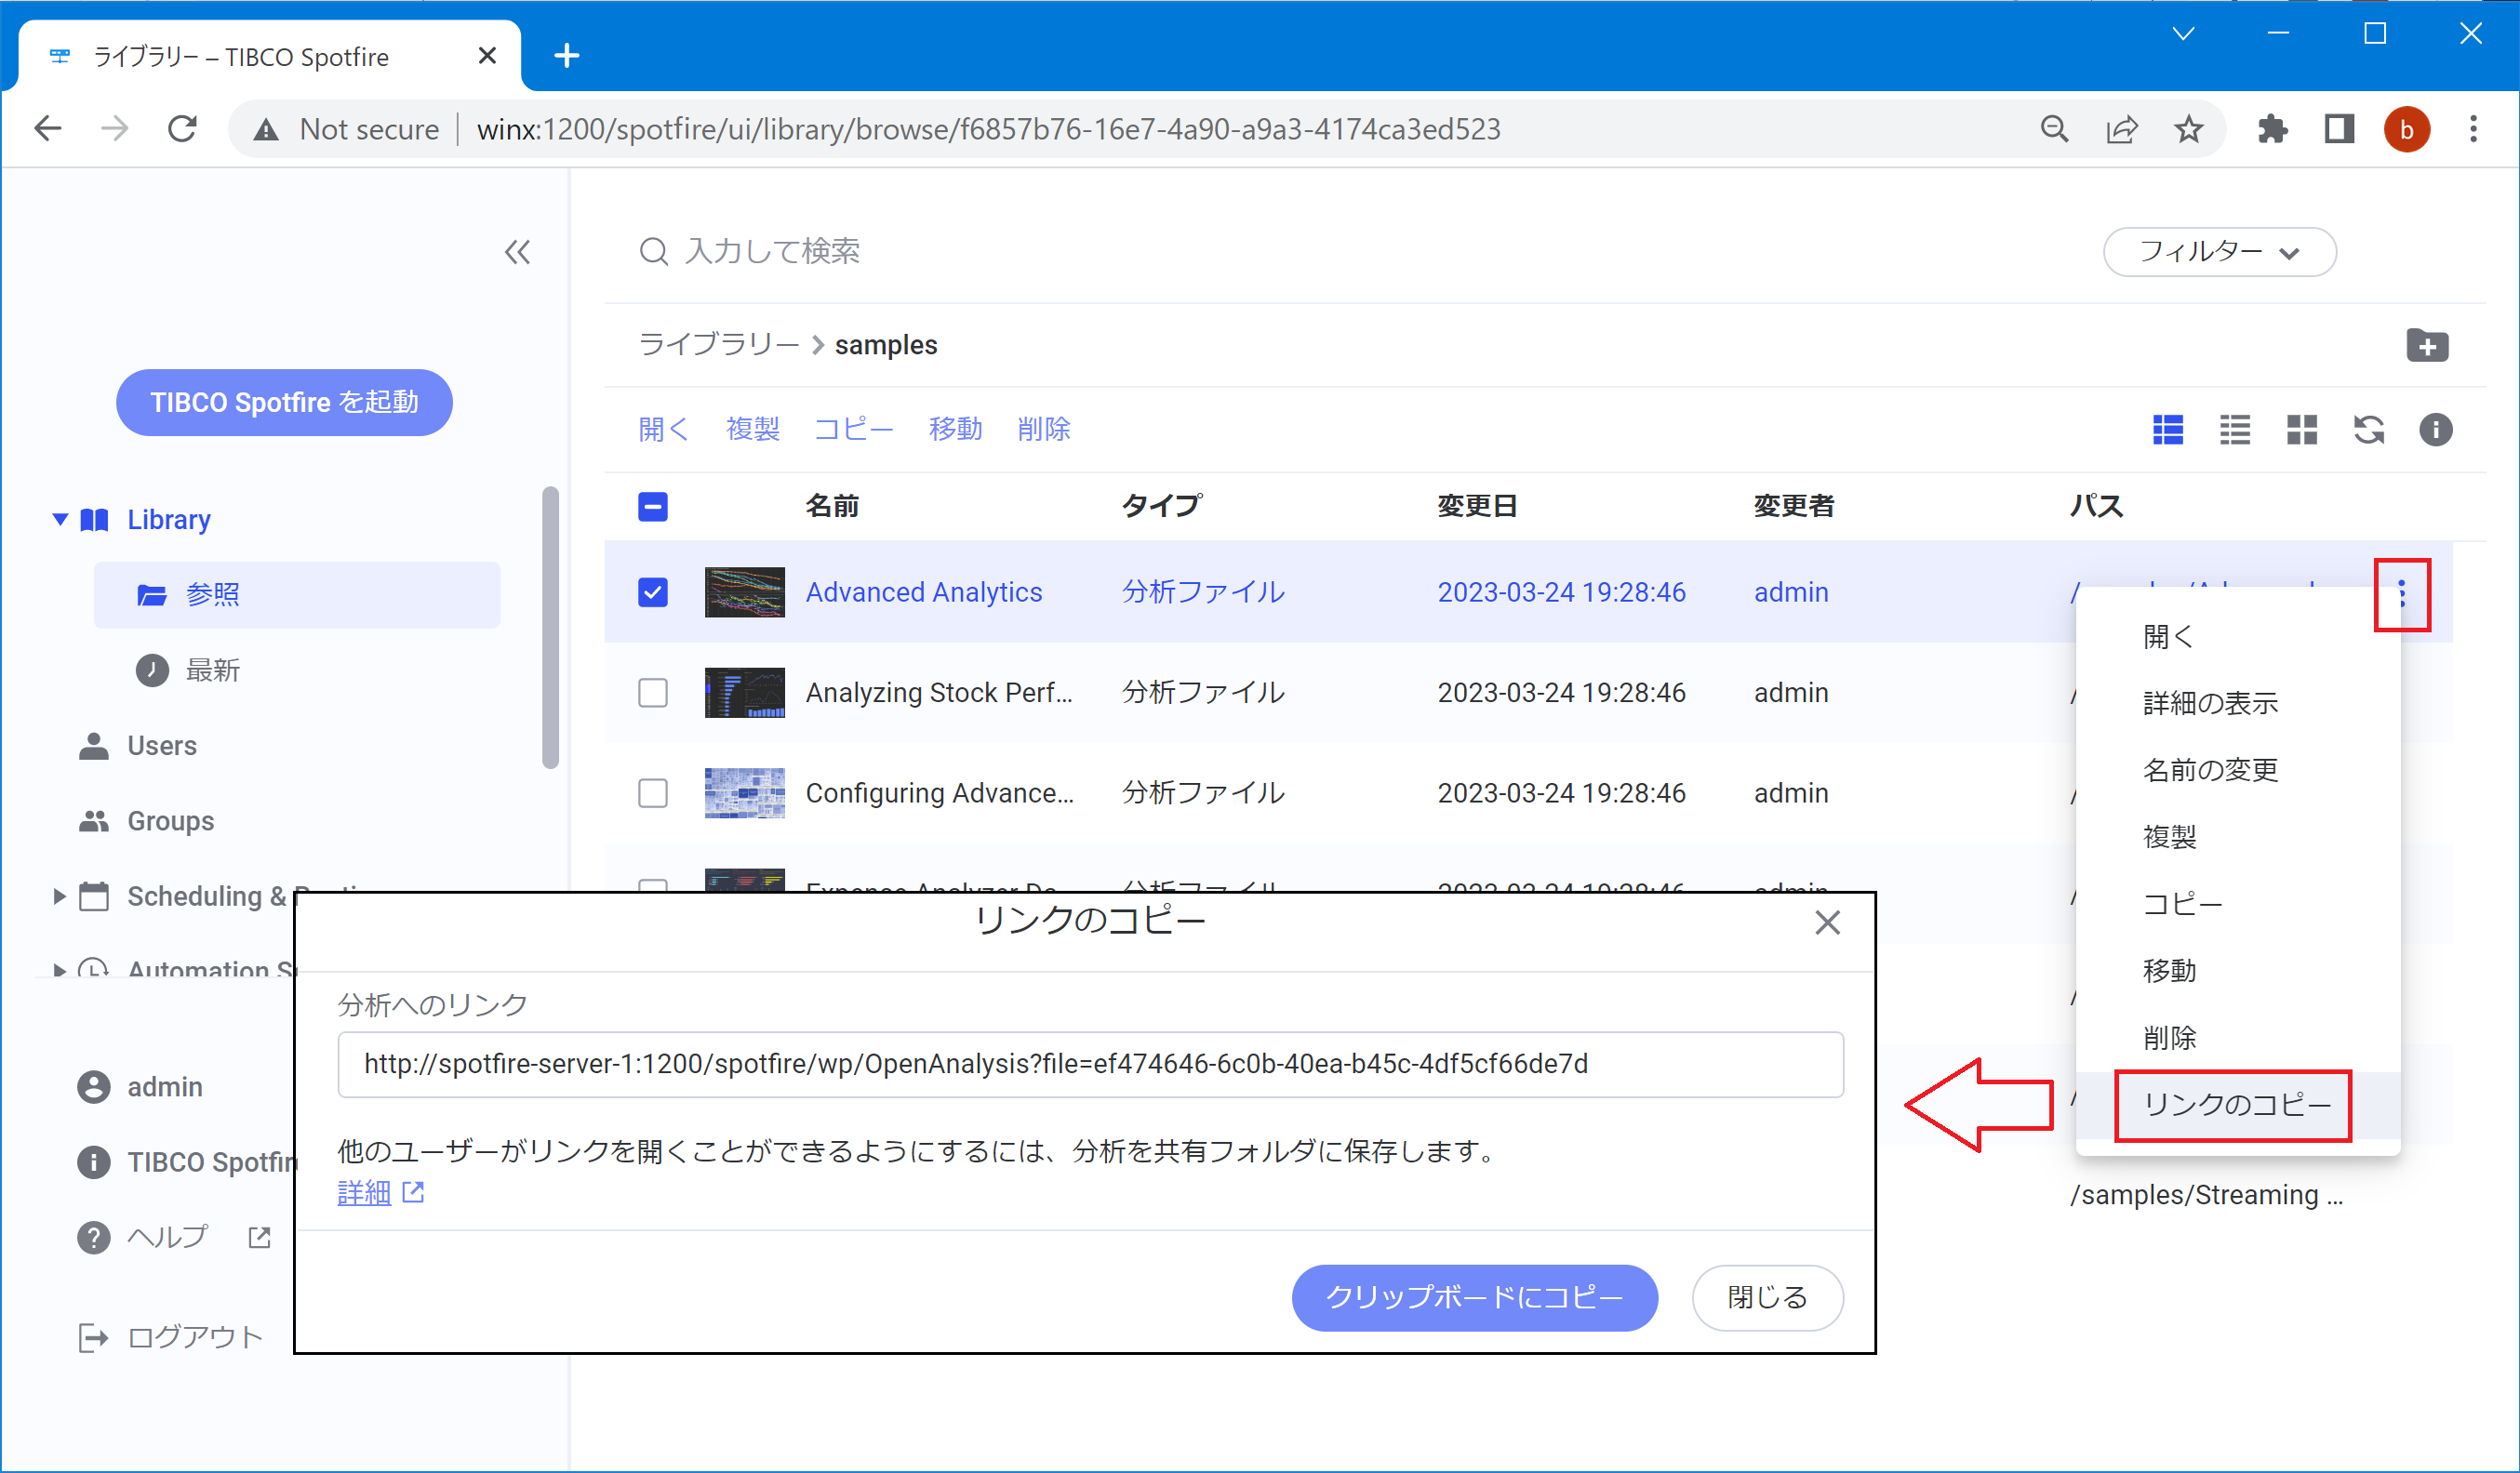Go back to the previous page
This screenshot has width=2520, height=1473.
pos(48,129)
